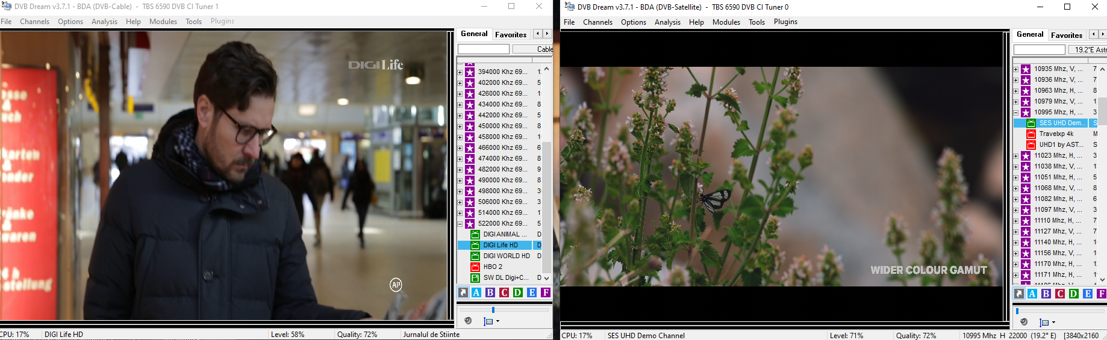1107x340 pixels.
Task: Select favorites group A in Cable window
Action: coord(476,292)
